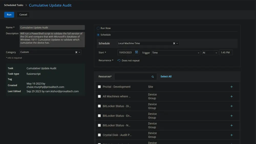Click the Cancel button
The image size is (256, 144).
pyautogui.click(x=23, y=15)
